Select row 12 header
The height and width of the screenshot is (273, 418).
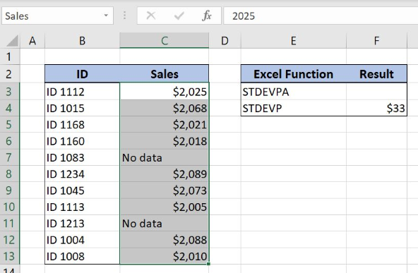(x=10, y=240)
